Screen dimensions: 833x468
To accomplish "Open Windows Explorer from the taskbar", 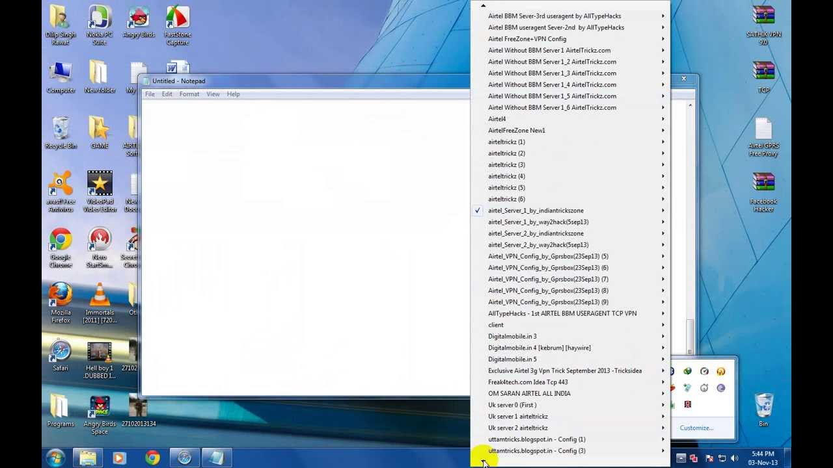I will [x=88, y=458].
